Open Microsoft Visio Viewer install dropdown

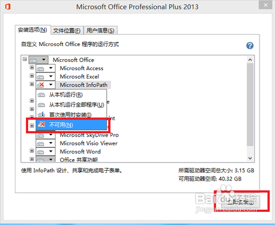coord(46,143)
